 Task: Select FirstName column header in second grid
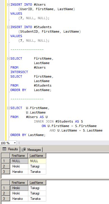[19, 183]
